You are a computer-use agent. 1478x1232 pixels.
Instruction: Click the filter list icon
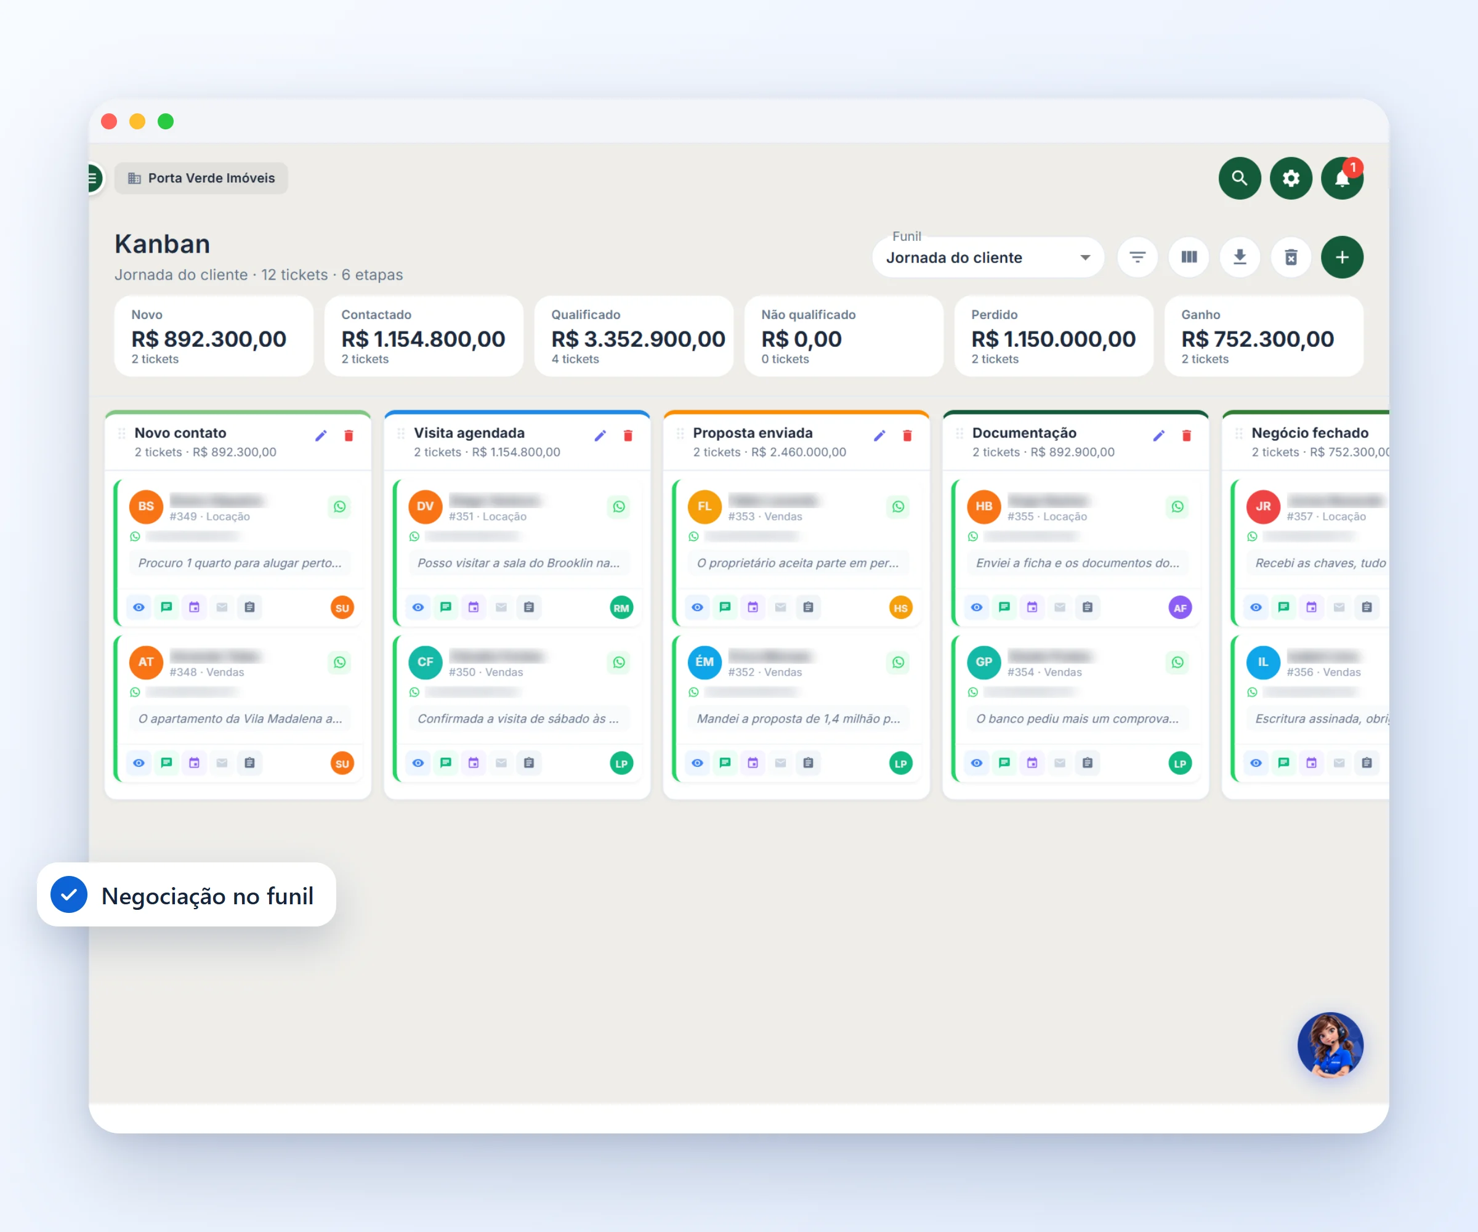coord(1137,257)
